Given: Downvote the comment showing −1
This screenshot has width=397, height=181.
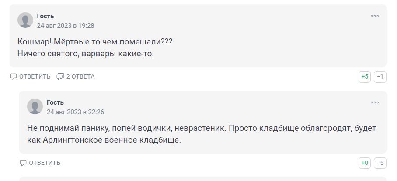Looking at the screenshot, I should coord(380,77).
